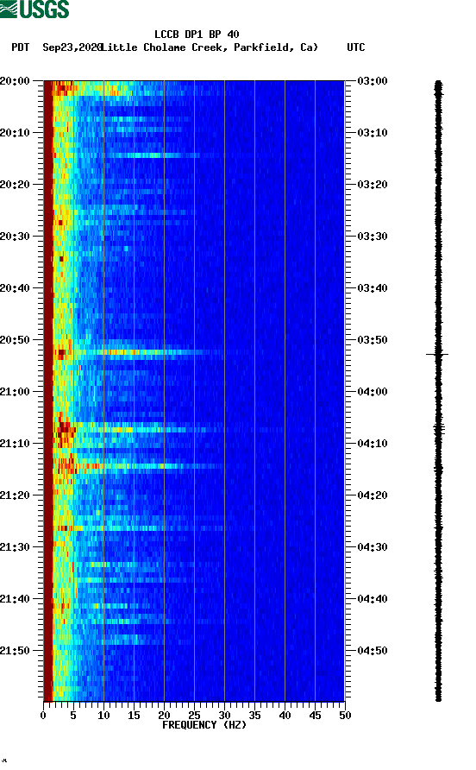Click the 04:40 UTC time label

coord(373,599)
